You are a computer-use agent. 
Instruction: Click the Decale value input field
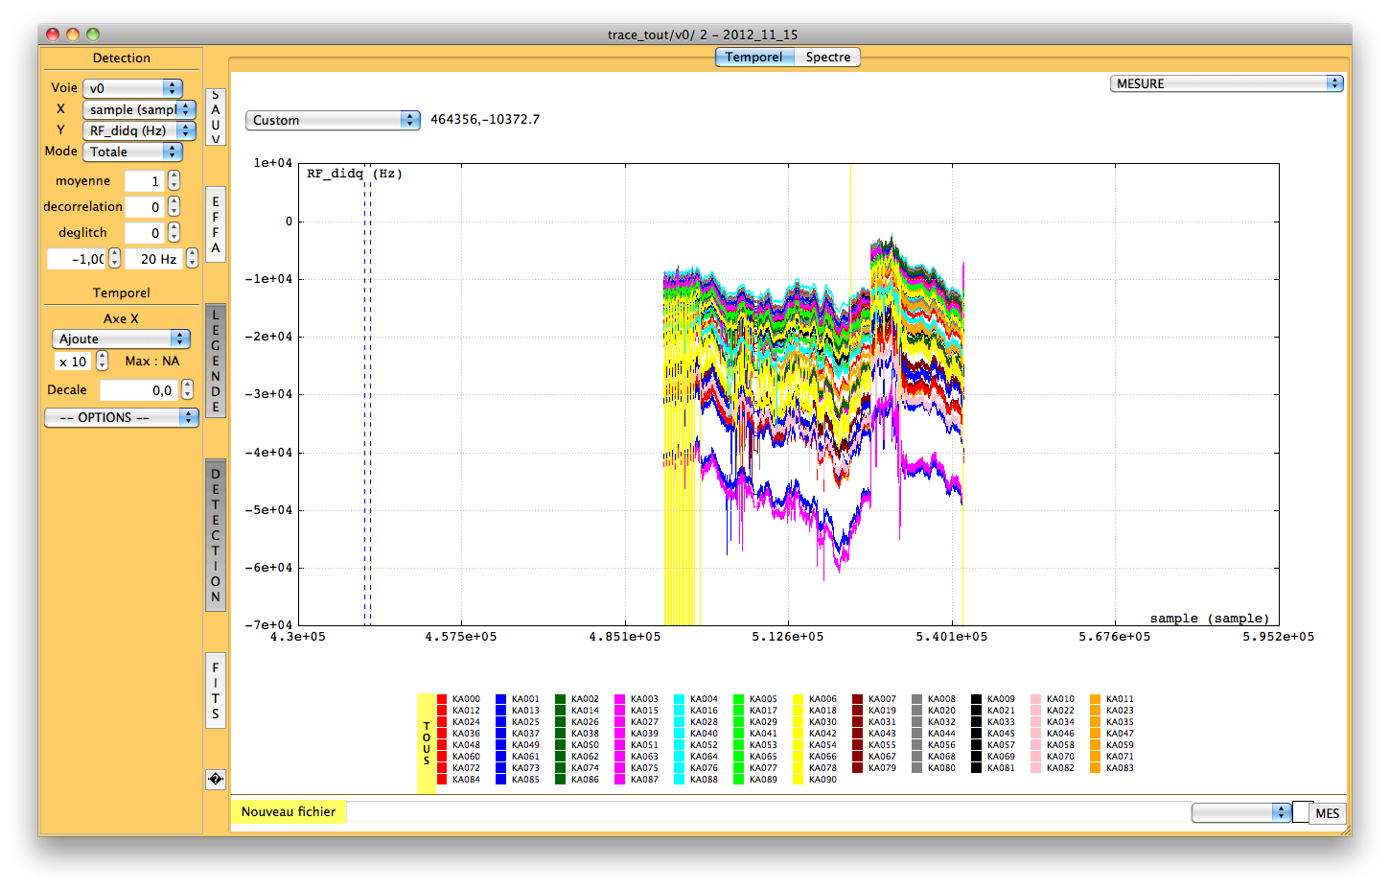point(139,390)
